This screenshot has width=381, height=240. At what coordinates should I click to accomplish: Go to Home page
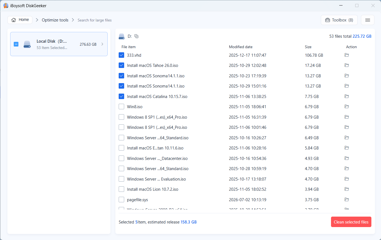pyautogui.click(x=20, y=20)
